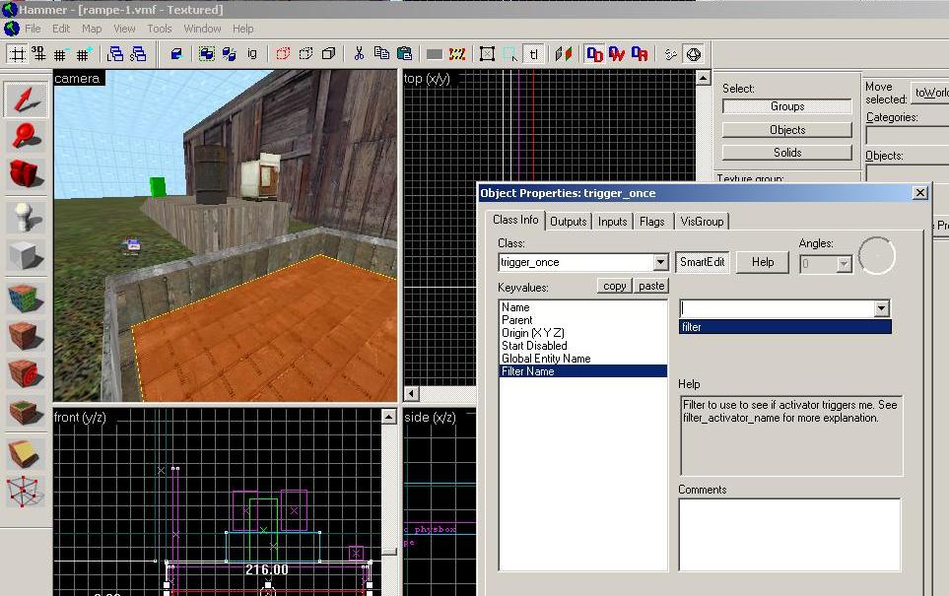Select the red Magnify tool
This screenshot has height=596, width=949.
point(26,136)
